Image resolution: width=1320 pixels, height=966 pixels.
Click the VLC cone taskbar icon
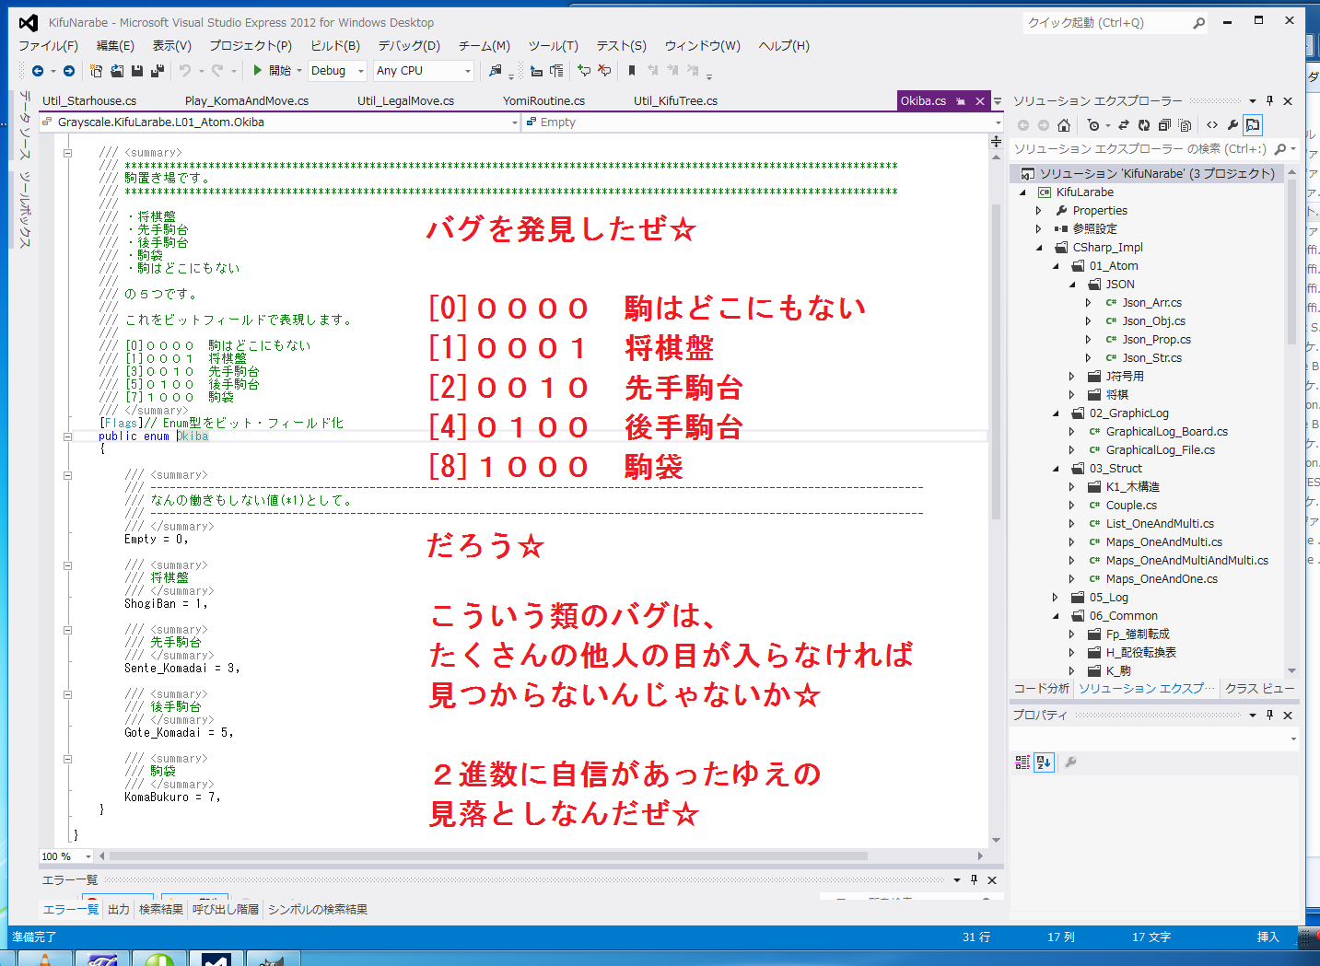[44, 959]
